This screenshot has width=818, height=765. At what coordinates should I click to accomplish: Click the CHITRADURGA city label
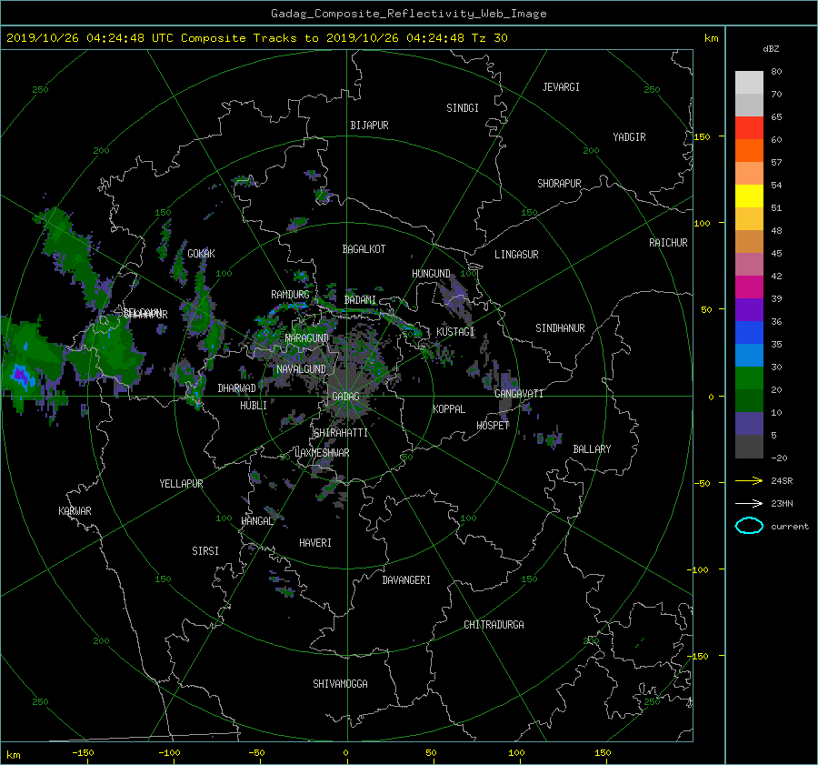click(x=494, y=625)
